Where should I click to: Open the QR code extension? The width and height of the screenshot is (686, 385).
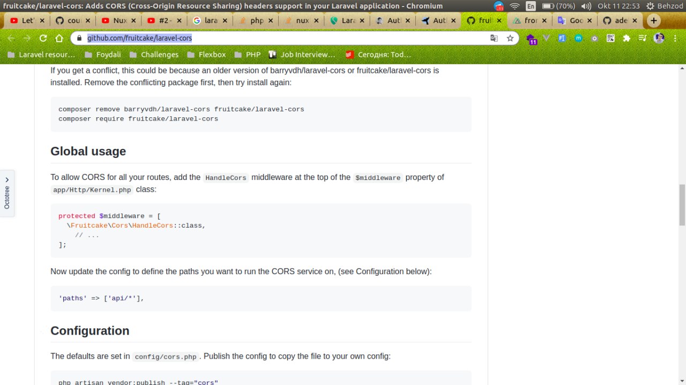click(x=610, y=39)
